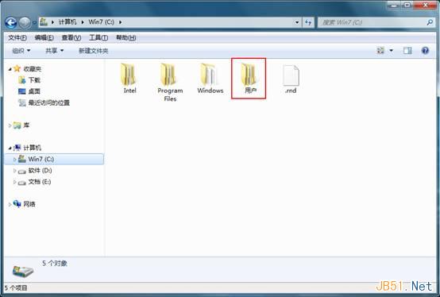
Task: Open the recent pages history dropdown
Action: tap(34, 22)
